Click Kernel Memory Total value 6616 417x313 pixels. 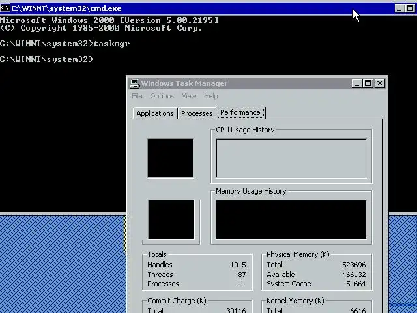click(358, 310)
